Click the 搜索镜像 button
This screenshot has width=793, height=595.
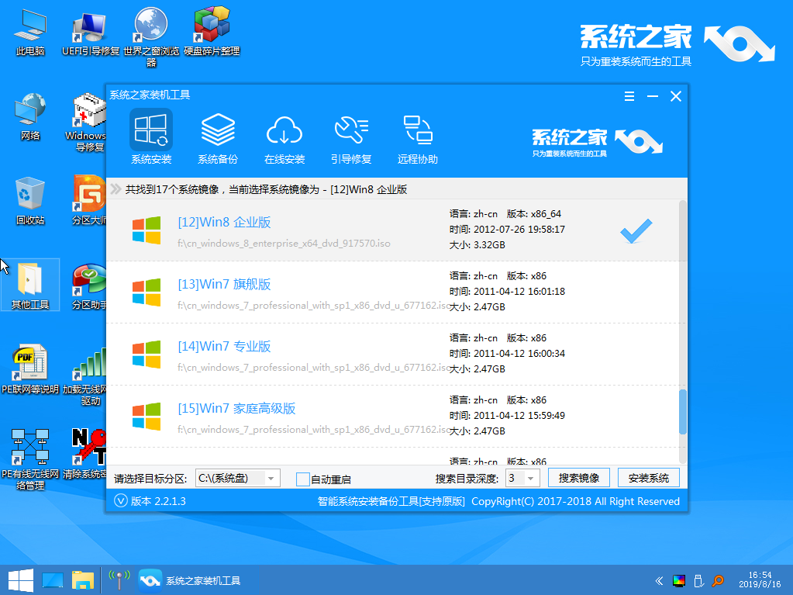578,478
